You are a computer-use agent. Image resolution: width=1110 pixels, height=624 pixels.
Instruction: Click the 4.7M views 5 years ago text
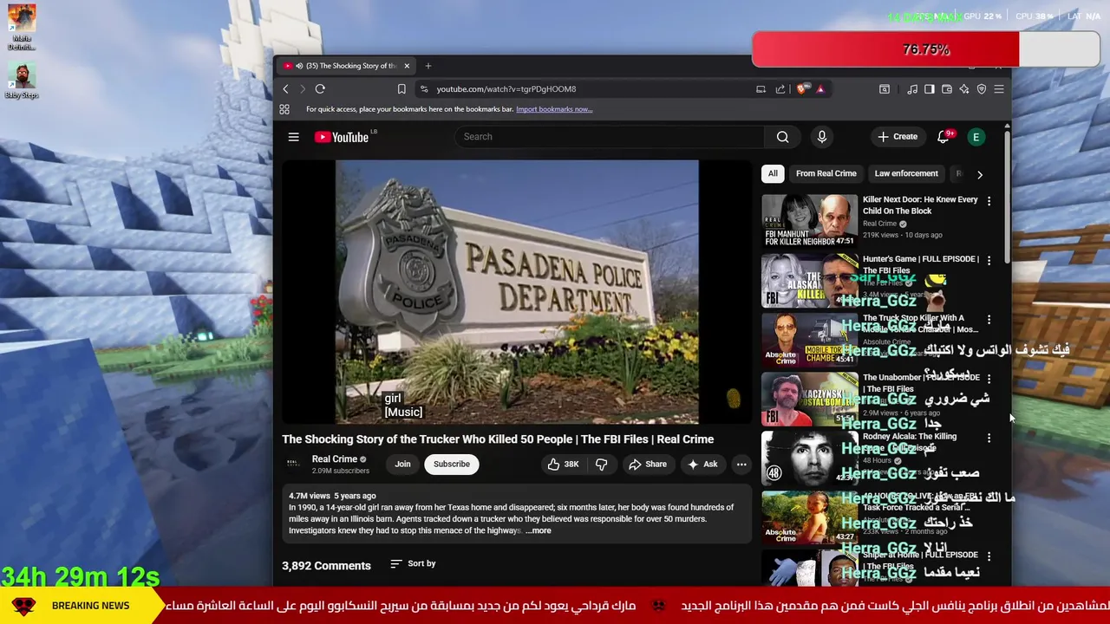[332, 496]
